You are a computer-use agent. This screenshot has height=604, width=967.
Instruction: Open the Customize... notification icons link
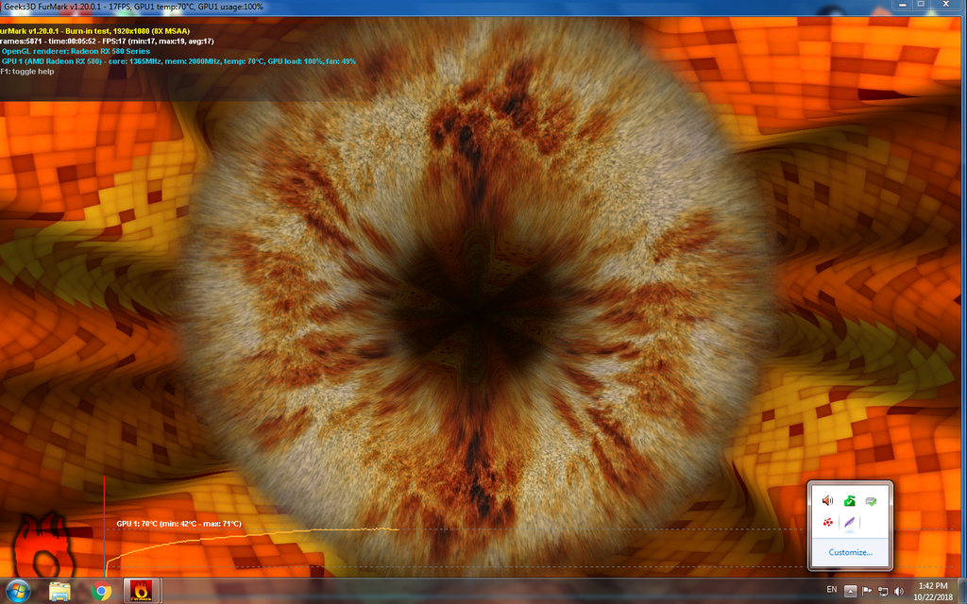(851, 552)
